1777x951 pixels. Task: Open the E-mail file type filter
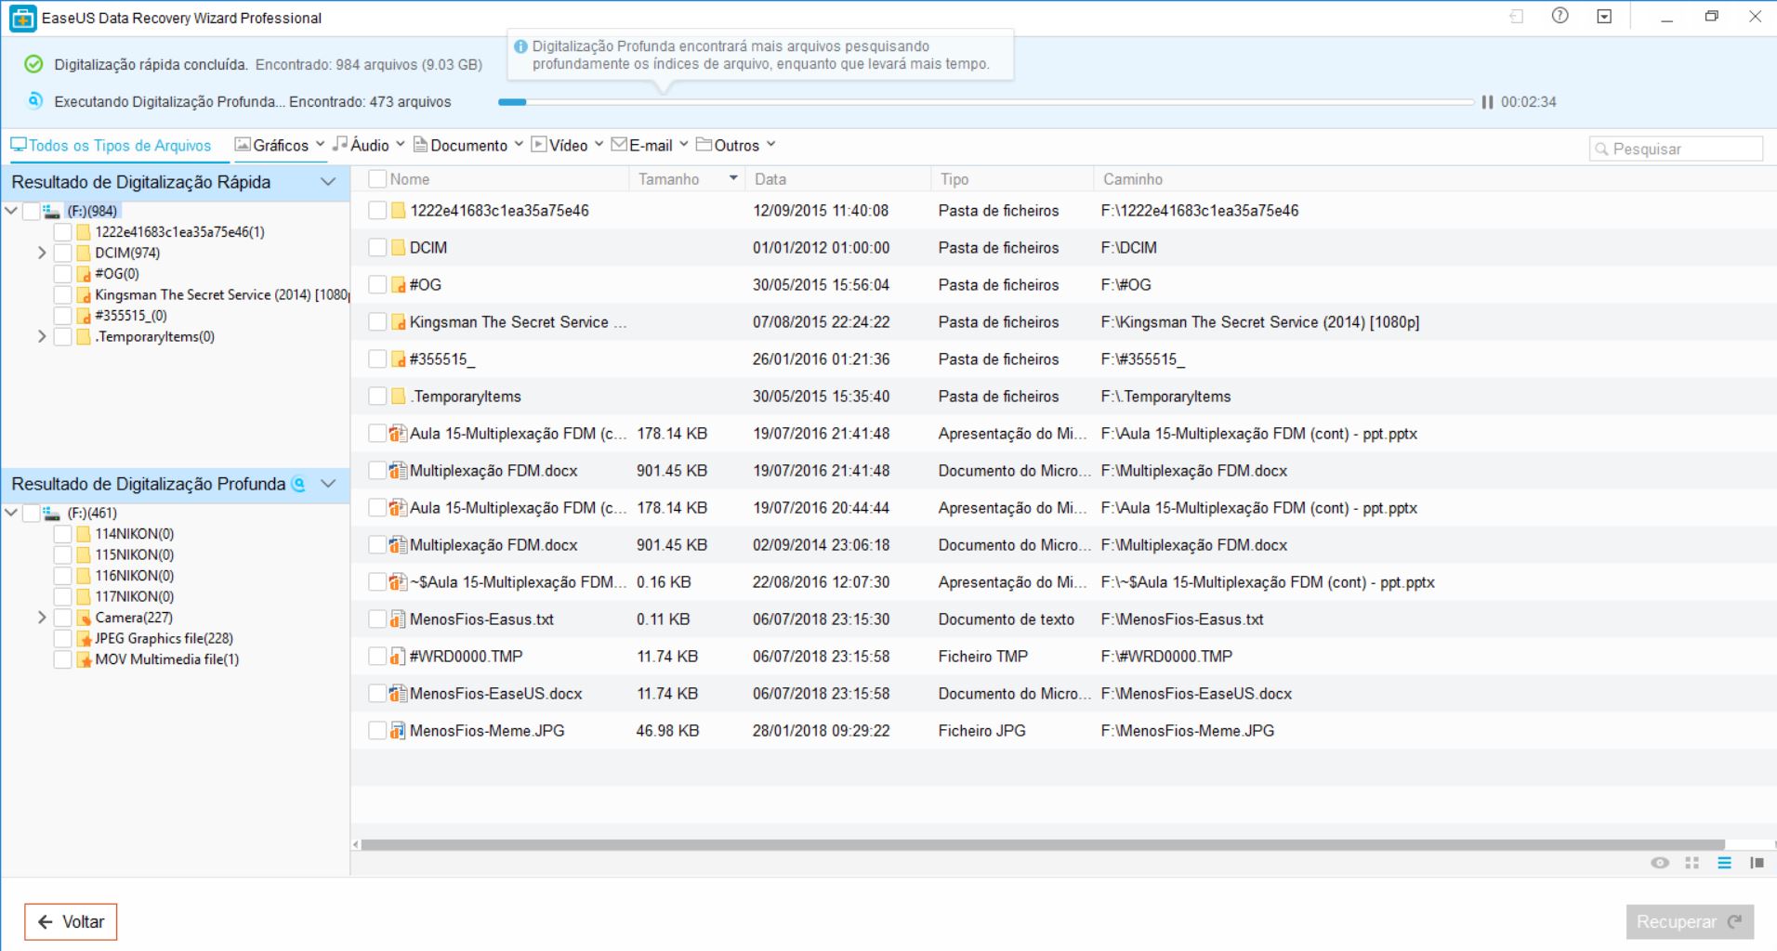pos(650,145)
